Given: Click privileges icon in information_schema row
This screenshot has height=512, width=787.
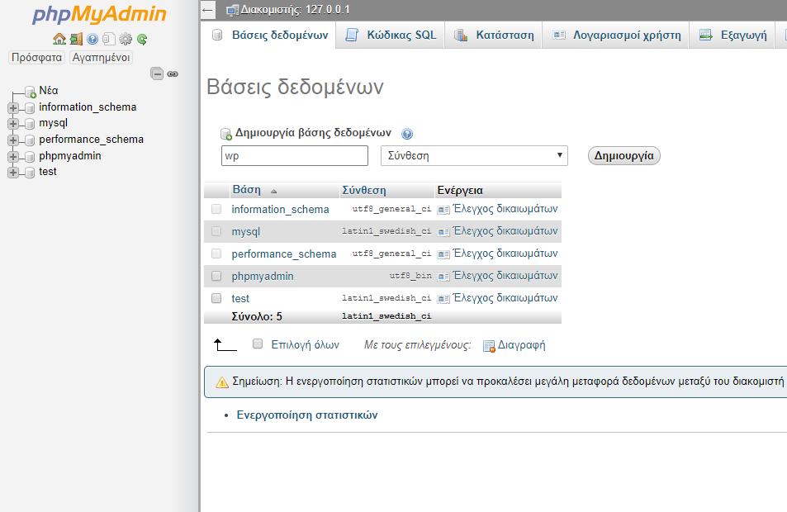Looking at the screenshot, I should point(443,210).
